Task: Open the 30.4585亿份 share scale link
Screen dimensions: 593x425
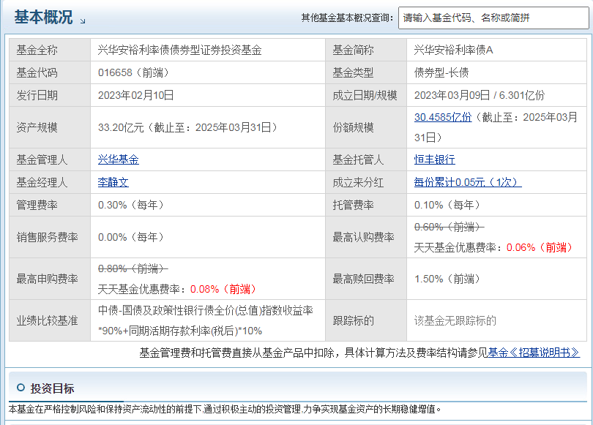Action: (x=443, y=117)
